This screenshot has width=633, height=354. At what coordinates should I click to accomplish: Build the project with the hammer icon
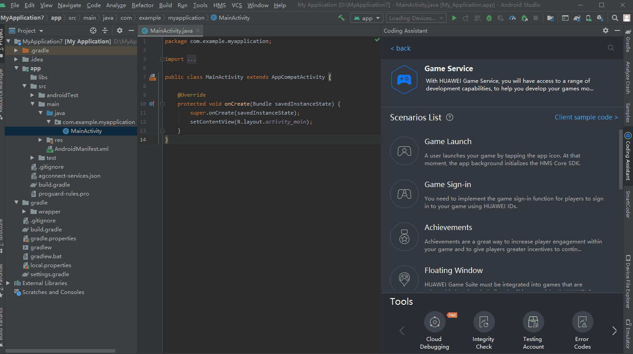[342, 18]
